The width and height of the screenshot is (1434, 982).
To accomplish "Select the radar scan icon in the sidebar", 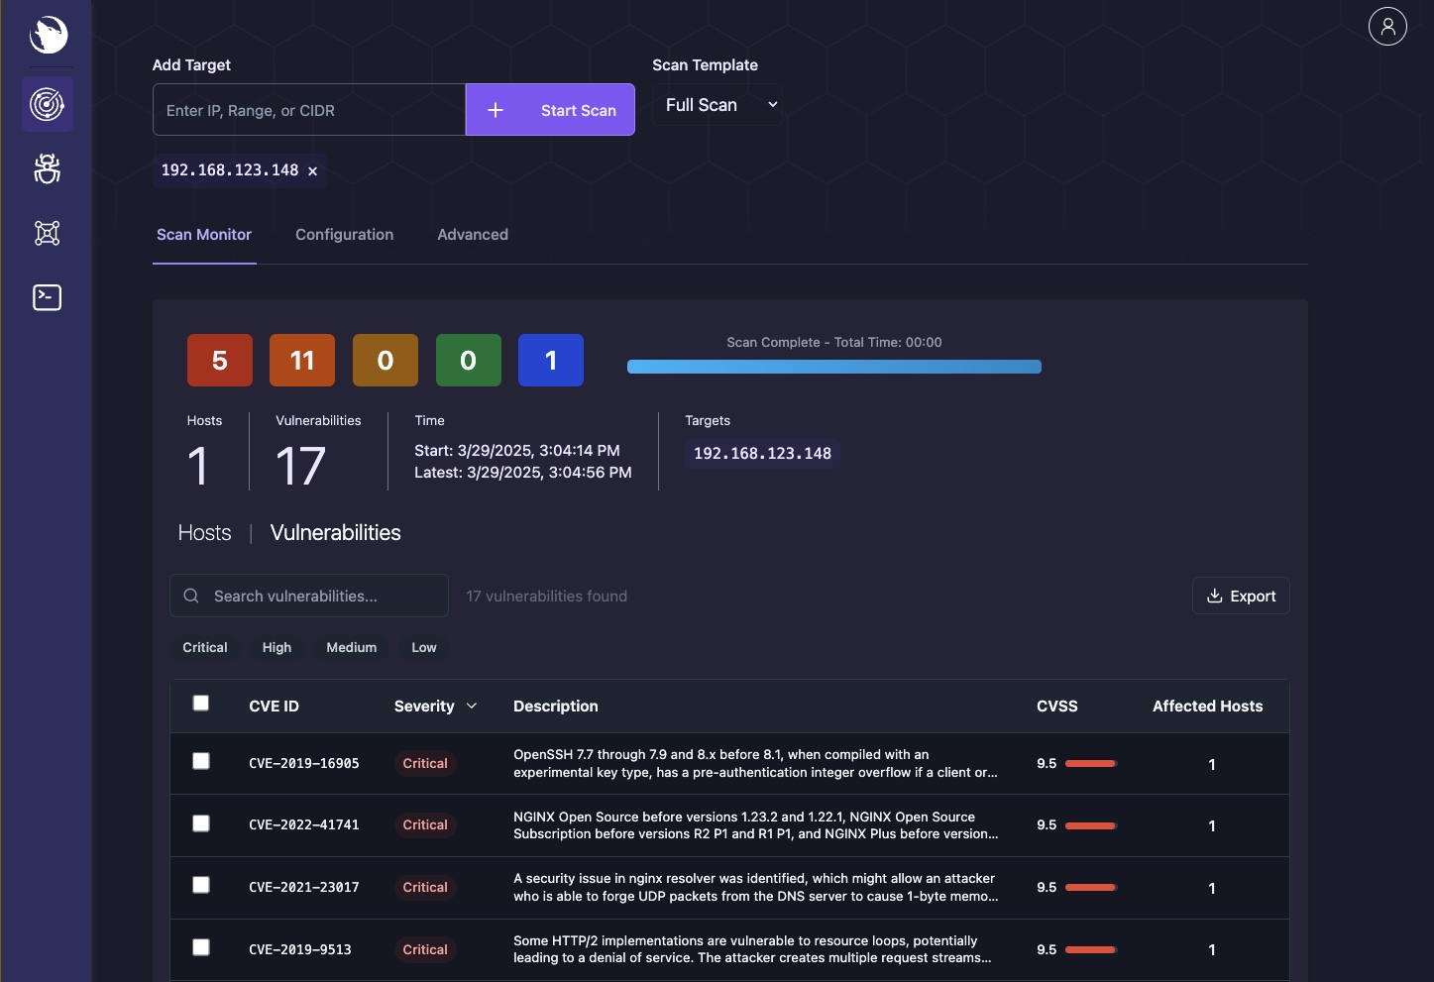I will [x=47, y=103].
